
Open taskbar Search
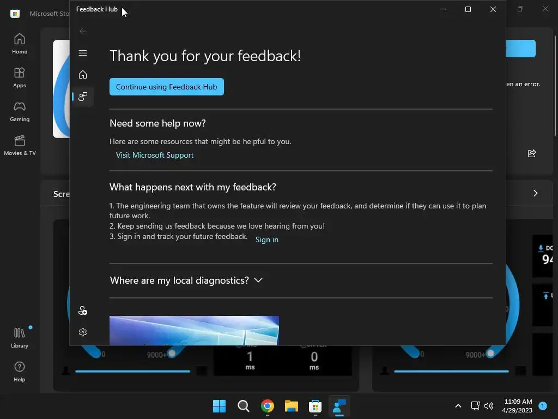(x=244, y=406)
